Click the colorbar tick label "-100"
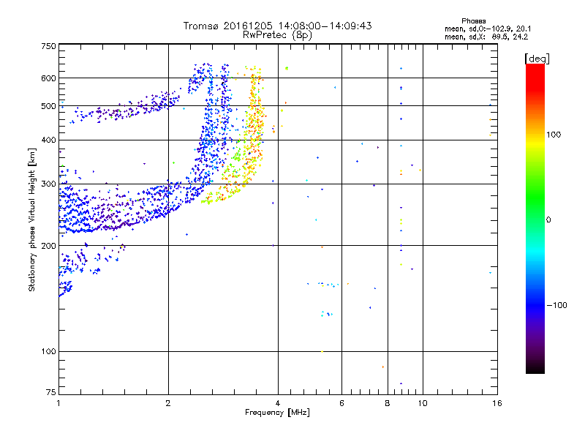Screen dimensions: 585x439 click(x=556, y=305)
